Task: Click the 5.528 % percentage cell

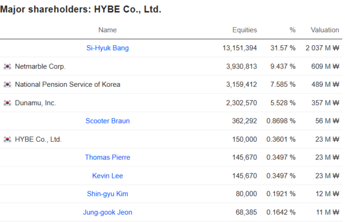Action: pyautogui.click(x=282, y=103)
